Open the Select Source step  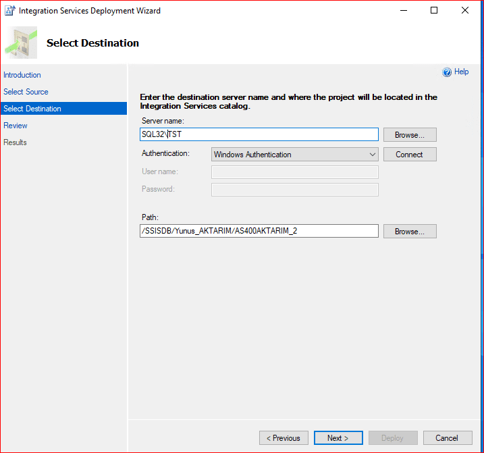coord(26,92)
